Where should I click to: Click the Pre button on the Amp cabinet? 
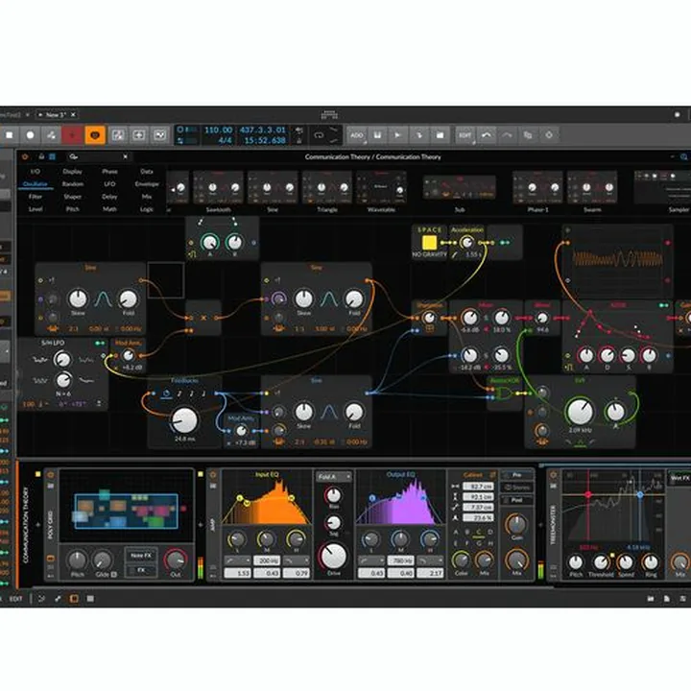point(516,475)
